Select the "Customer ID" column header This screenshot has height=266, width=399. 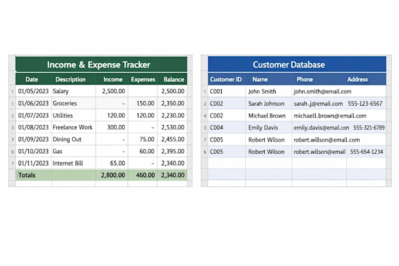coord(226,79)
